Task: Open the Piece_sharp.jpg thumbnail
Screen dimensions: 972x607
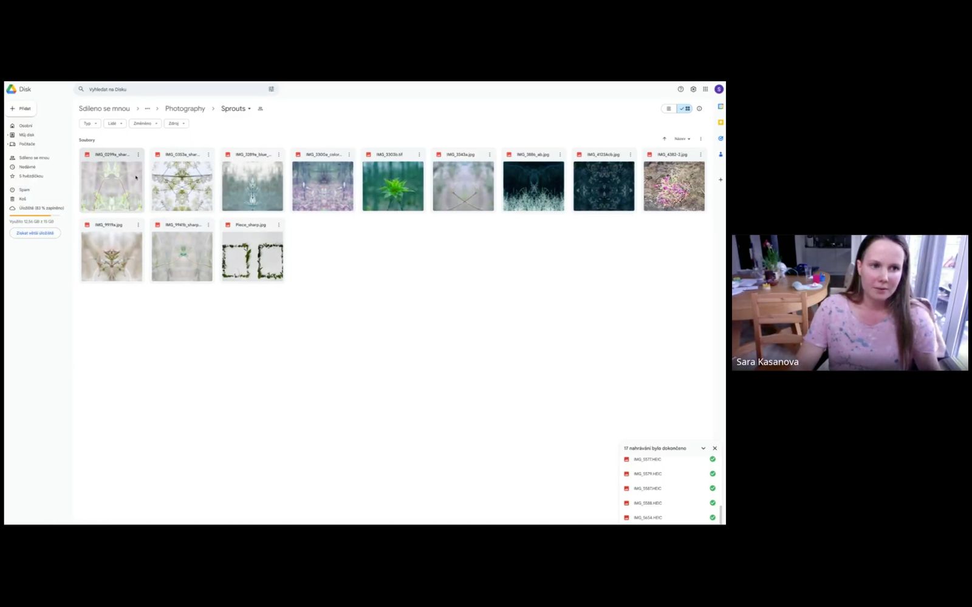Action: tap(252, 256)
